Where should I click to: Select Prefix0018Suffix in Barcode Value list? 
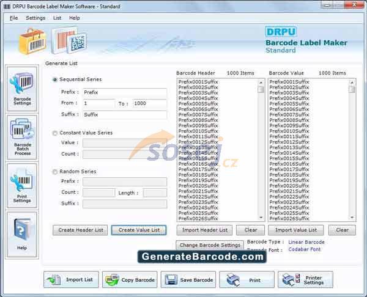pos(289,175)
